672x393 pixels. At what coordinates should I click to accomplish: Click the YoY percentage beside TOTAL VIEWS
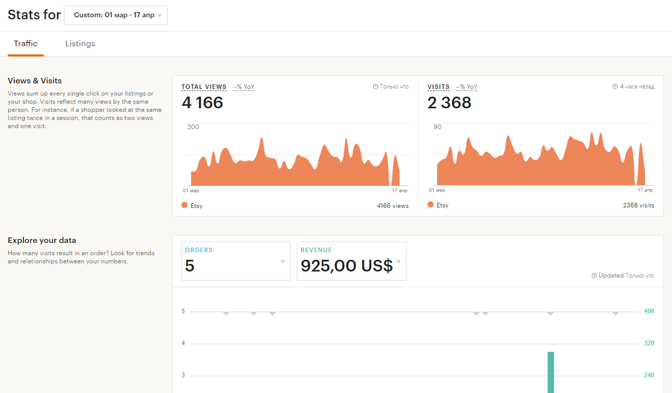(244, 87)
